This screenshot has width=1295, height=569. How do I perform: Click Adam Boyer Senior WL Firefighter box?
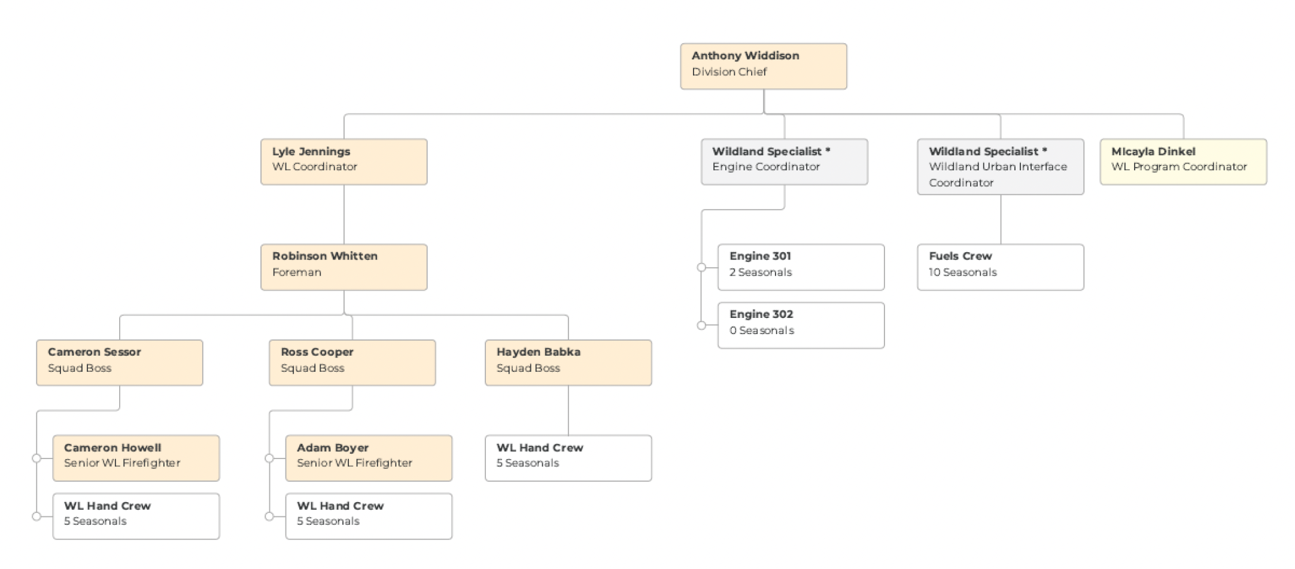tap(369, 458)
